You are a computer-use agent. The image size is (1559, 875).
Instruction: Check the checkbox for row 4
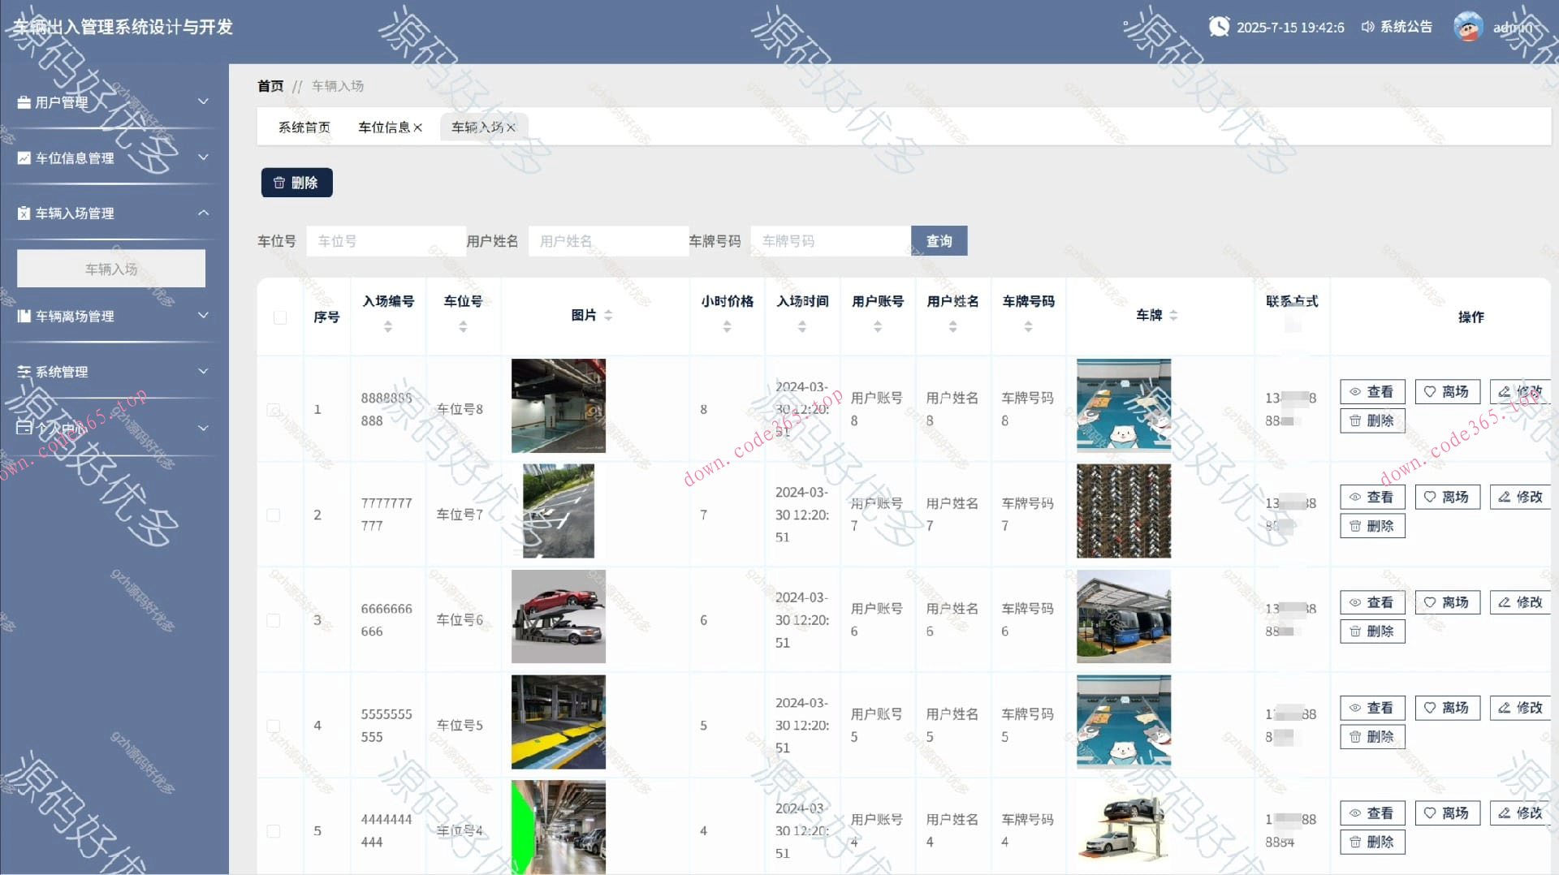pos(274,725)
